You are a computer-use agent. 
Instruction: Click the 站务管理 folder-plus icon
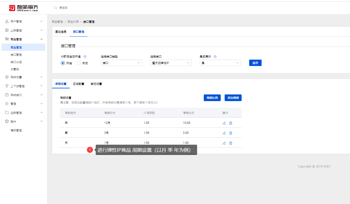[x=7, y=113]
